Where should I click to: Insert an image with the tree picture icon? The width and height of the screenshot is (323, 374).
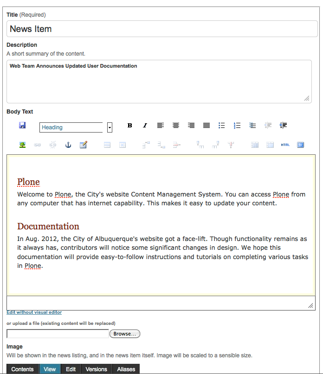coord(22,145)
